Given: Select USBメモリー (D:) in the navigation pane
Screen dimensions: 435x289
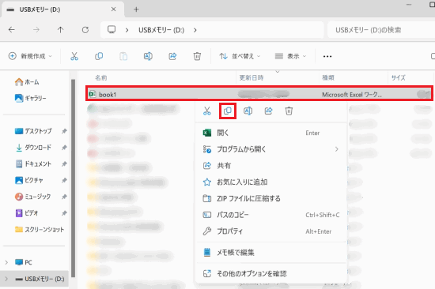Looking at the screenshot, I should pyautogui.click(x=40, y=279).
